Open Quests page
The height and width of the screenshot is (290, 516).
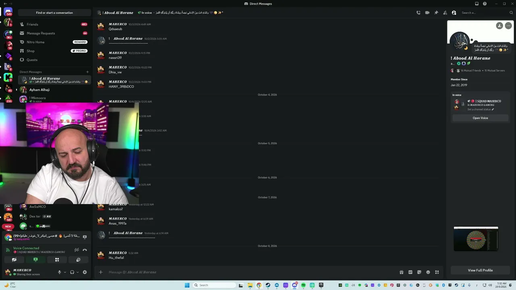(x=54, y=60)
